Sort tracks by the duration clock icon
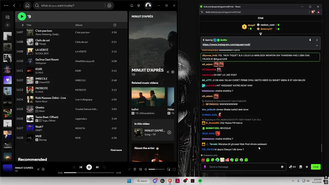 tap(115, 25)
